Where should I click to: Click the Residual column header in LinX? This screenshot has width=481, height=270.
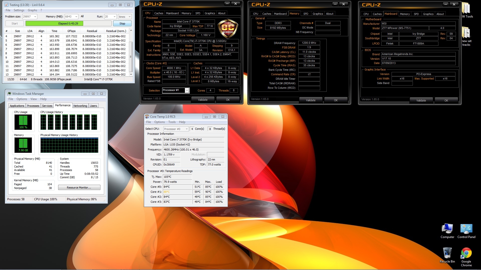click(92, 31)
